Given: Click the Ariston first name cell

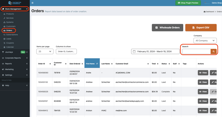Looking at the screenshot, I should (89, 111).
